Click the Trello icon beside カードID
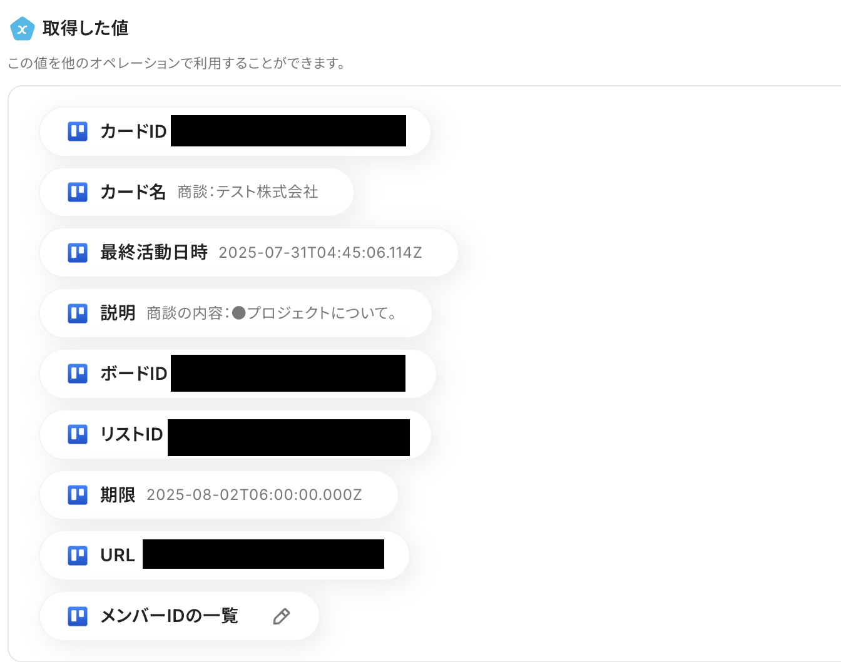841x662 pixels. tap(78, 131)
